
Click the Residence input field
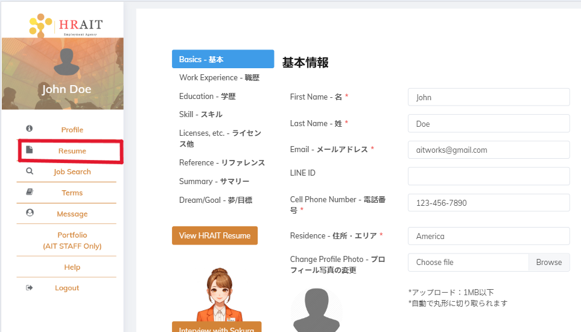click(x=489, y=236)
